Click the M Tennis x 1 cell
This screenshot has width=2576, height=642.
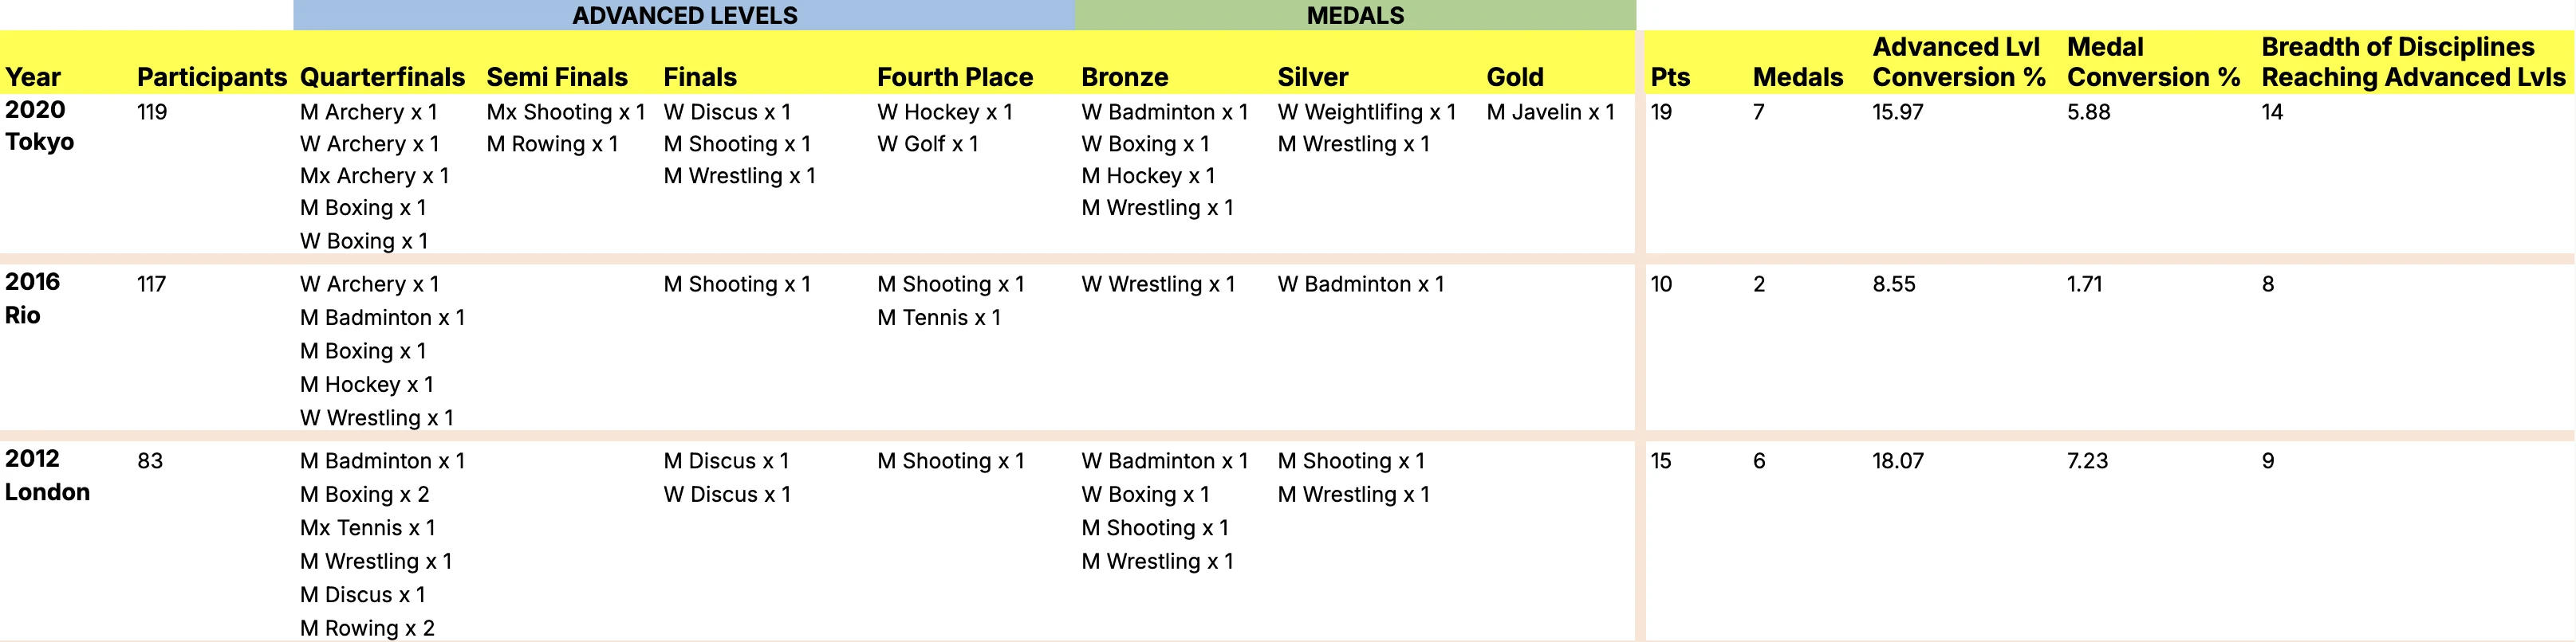pos(939,318)
